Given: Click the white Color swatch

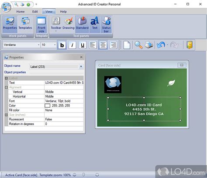Looking at the screenshot, I should click(48, 106).
